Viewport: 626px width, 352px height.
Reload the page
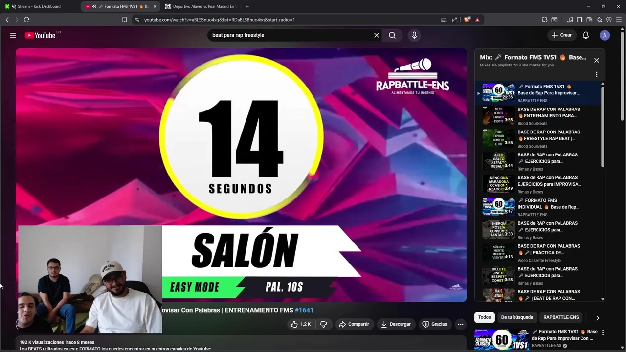(x=26, y=20)
